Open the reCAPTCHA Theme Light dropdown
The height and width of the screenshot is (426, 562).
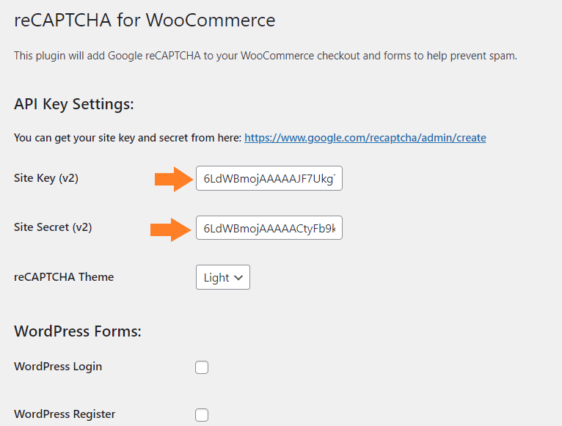[223, 277]
